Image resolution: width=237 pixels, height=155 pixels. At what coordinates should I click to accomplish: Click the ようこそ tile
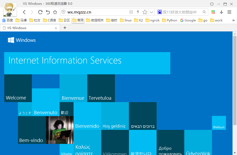25,109
